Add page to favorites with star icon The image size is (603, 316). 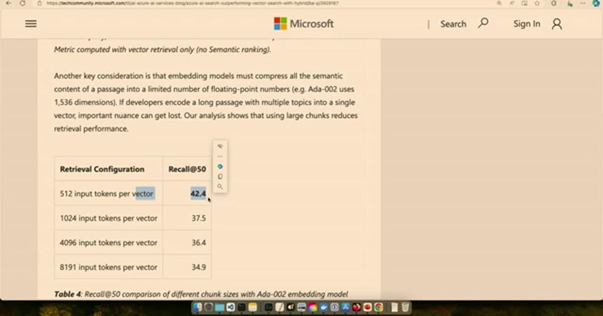pyautogui.click(x=537, y=3)
